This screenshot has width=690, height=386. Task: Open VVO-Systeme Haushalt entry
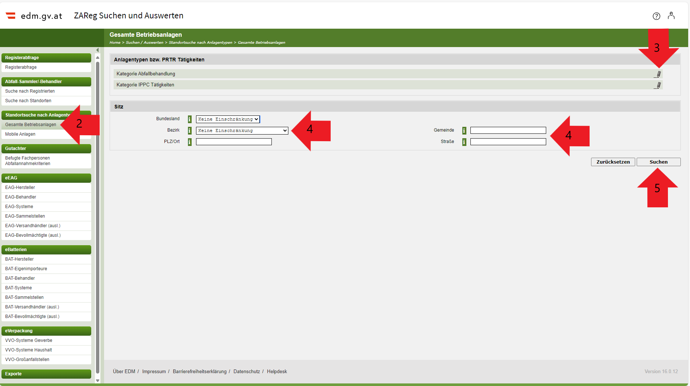pos(46,350)
